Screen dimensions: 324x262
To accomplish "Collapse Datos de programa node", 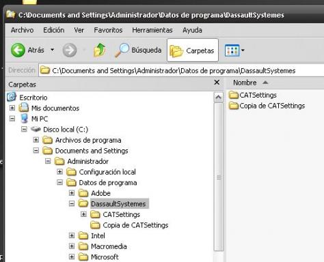I will pyautogui.click(x=59, y=182).
